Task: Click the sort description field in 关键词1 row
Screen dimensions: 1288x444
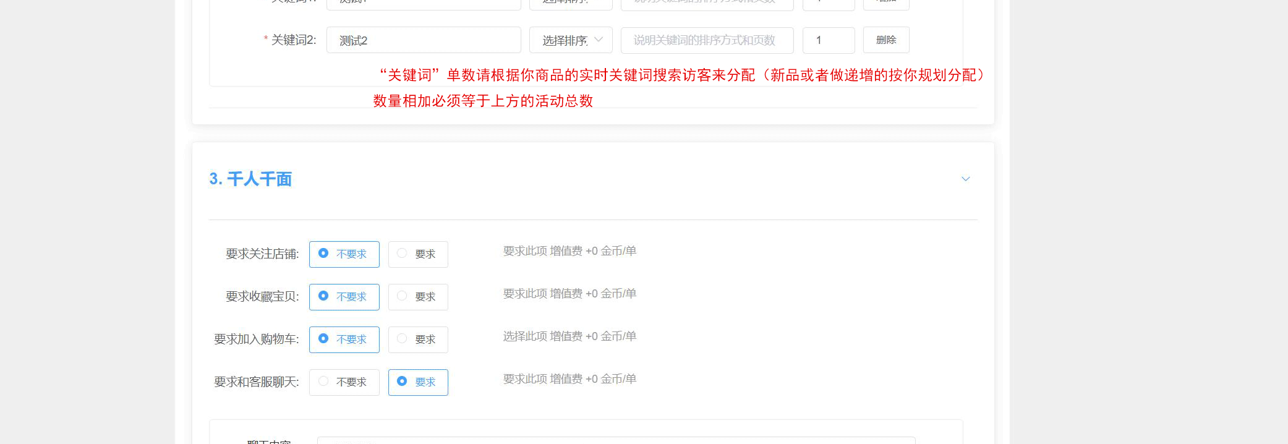Action: point(707,4)
